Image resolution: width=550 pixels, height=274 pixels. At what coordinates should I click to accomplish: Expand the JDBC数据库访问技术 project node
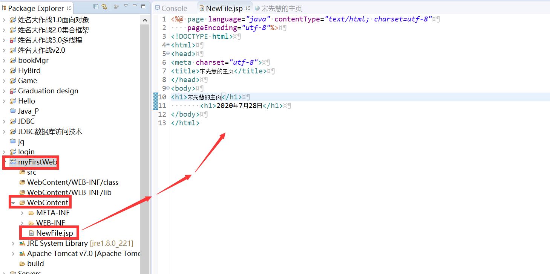(x=4, y=132)
